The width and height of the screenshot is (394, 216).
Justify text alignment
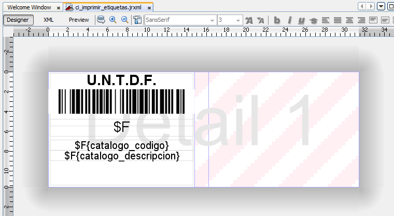pyautogui.click(x=337, y=20)
